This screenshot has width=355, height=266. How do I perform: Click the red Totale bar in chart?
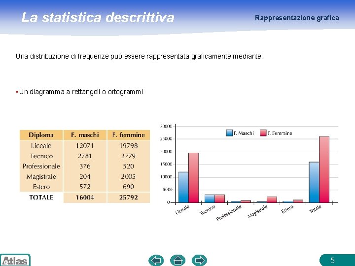pos(324,169)
